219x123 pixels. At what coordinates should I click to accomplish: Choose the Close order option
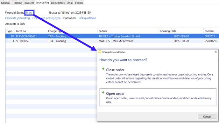[158, 76]
